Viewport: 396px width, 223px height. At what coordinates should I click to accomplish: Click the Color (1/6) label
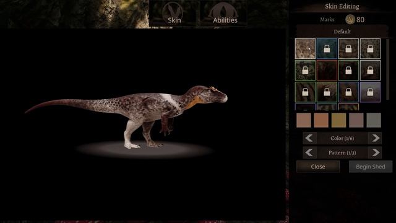(342, 138)
